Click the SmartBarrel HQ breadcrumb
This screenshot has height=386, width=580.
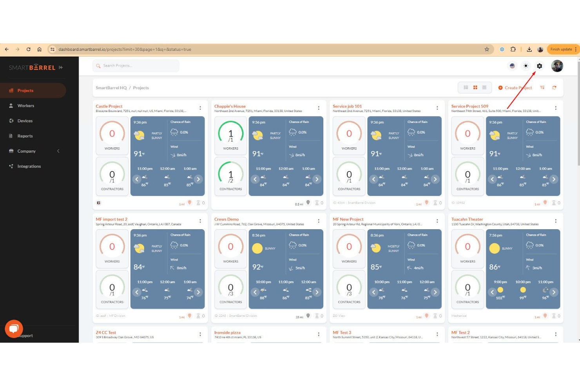point(111,88)
